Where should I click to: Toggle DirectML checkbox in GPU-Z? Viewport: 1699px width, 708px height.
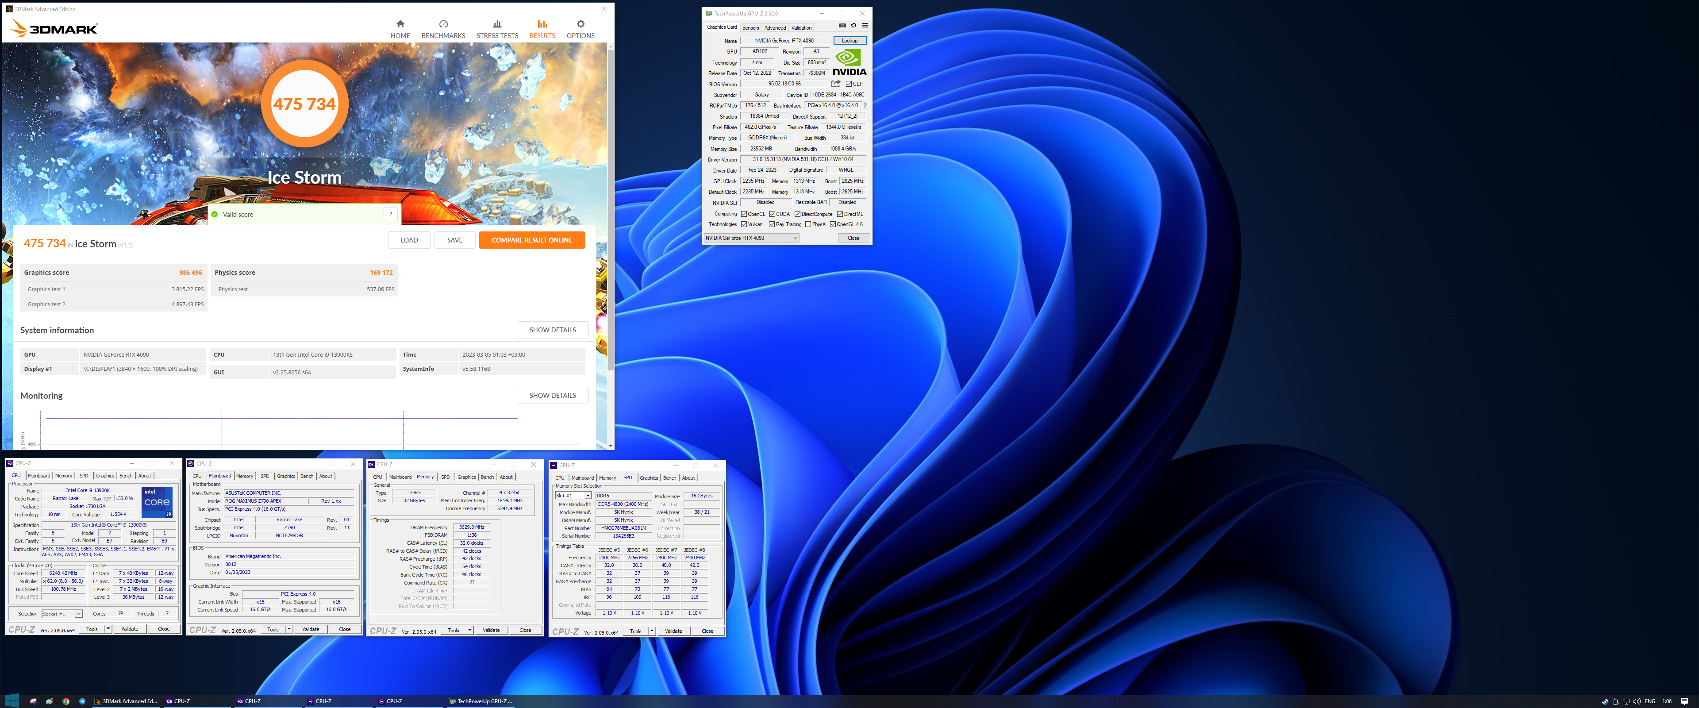840,214
